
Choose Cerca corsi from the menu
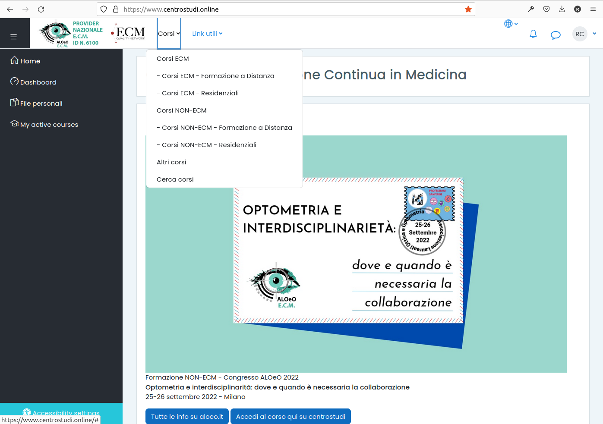(224, 179)
